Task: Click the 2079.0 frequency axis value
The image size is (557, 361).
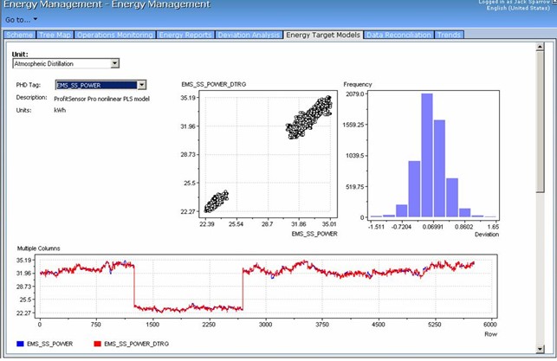Action: tap(355, 93)
